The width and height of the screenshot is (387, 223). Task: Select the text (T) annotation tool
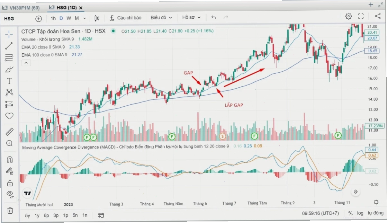click(9, 81)
